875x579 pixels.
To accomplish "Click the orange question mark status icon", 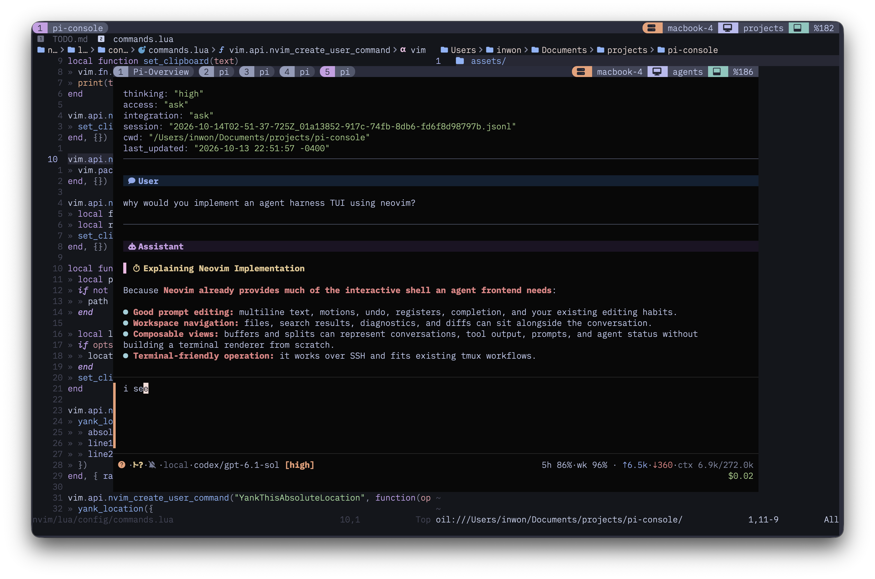I will pyautogui.click(x=122, y=465).
